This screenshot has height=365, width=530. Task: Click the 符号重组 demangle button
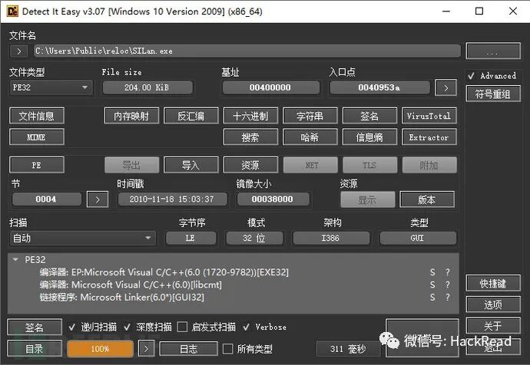(x=493, y=94)
